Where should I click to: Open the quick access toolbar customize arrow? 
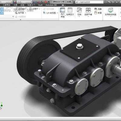pos(49,2)
